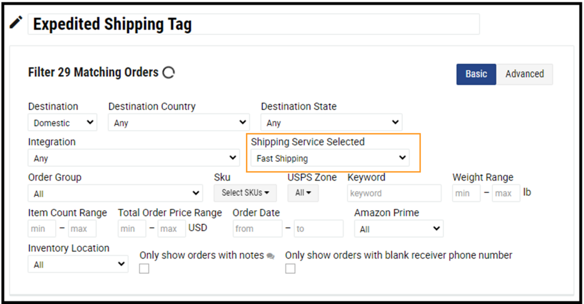The width and height of the screenshot is (584, 304).
Task: Select the Basic tab
Action: coord(476,74)
